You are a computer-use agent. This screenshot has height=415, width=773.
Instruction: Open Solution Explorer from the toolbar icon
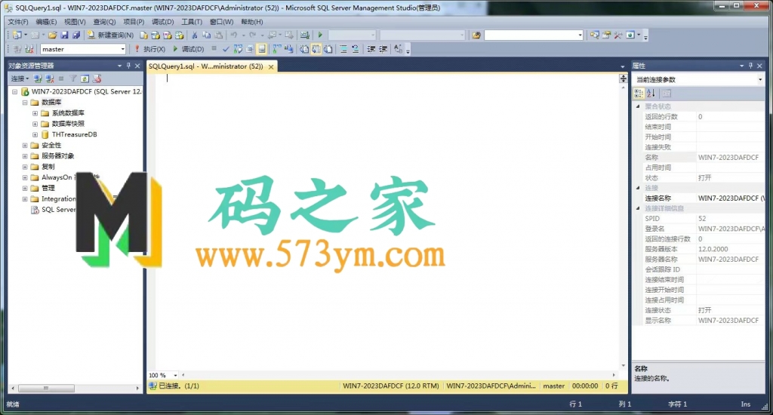coord(595,35)
